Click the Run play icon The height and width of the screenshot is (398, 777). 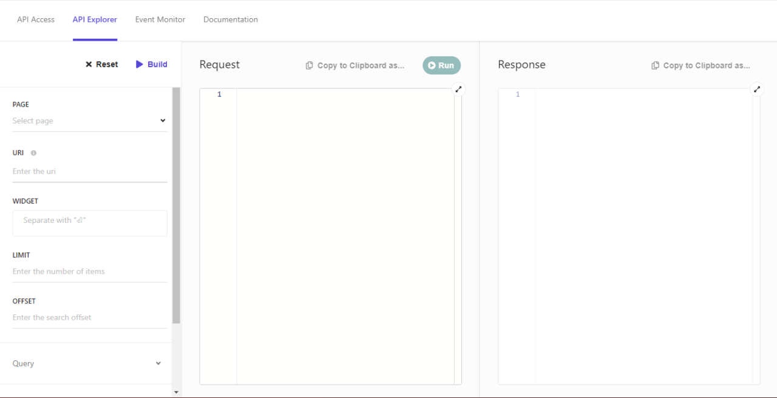tap(432, 65)
